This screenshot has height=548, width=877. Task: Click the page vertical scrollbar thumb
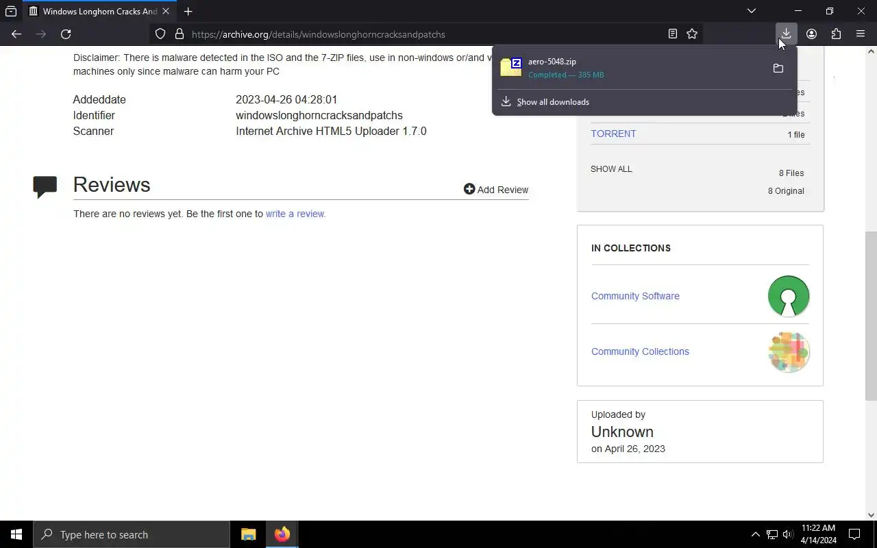point(871,315)
